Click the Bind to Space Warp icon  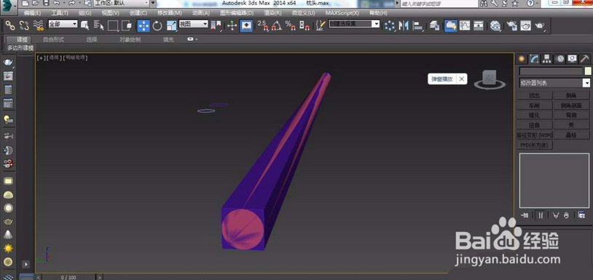tap(38, 26)
